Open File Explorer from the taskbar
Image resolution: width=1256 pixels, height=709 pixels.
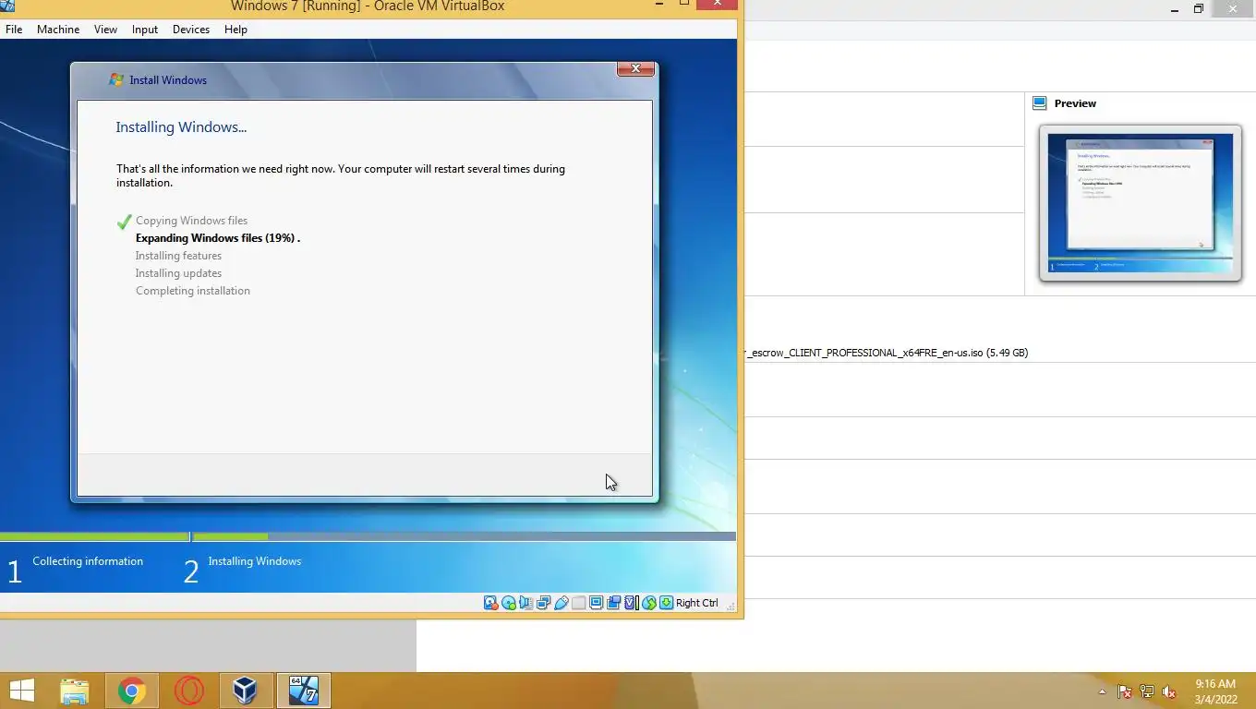[x=75, y=691]
